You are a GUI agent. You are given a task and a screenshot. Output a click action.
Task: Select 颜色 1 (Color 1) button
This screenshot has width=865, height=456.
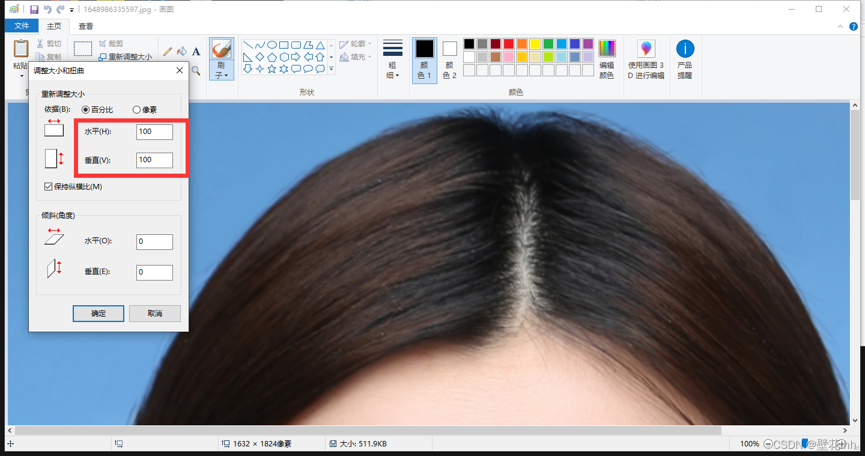(425, 59)
